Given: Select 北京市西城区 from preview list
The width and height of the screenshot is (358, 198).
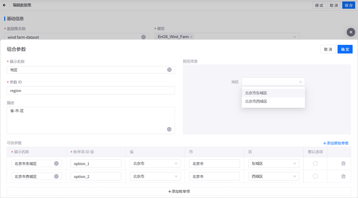Looking at the screenshot, I should coord(256,101).
